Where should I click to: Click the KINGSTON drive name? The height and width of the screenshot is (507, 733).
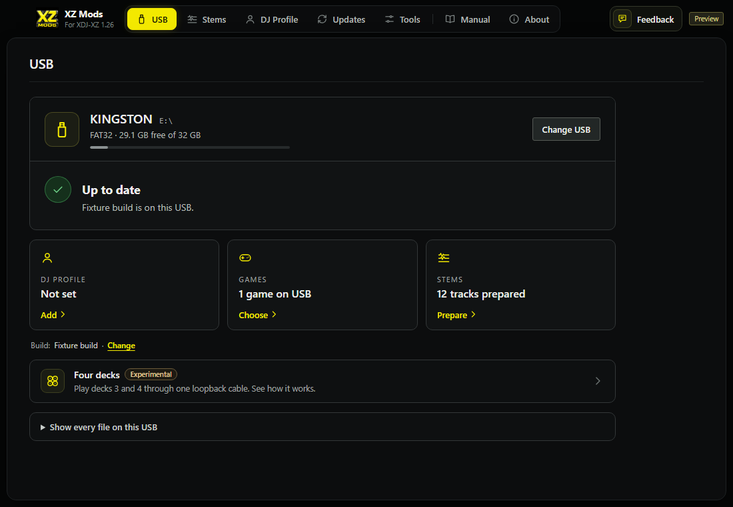121,119
